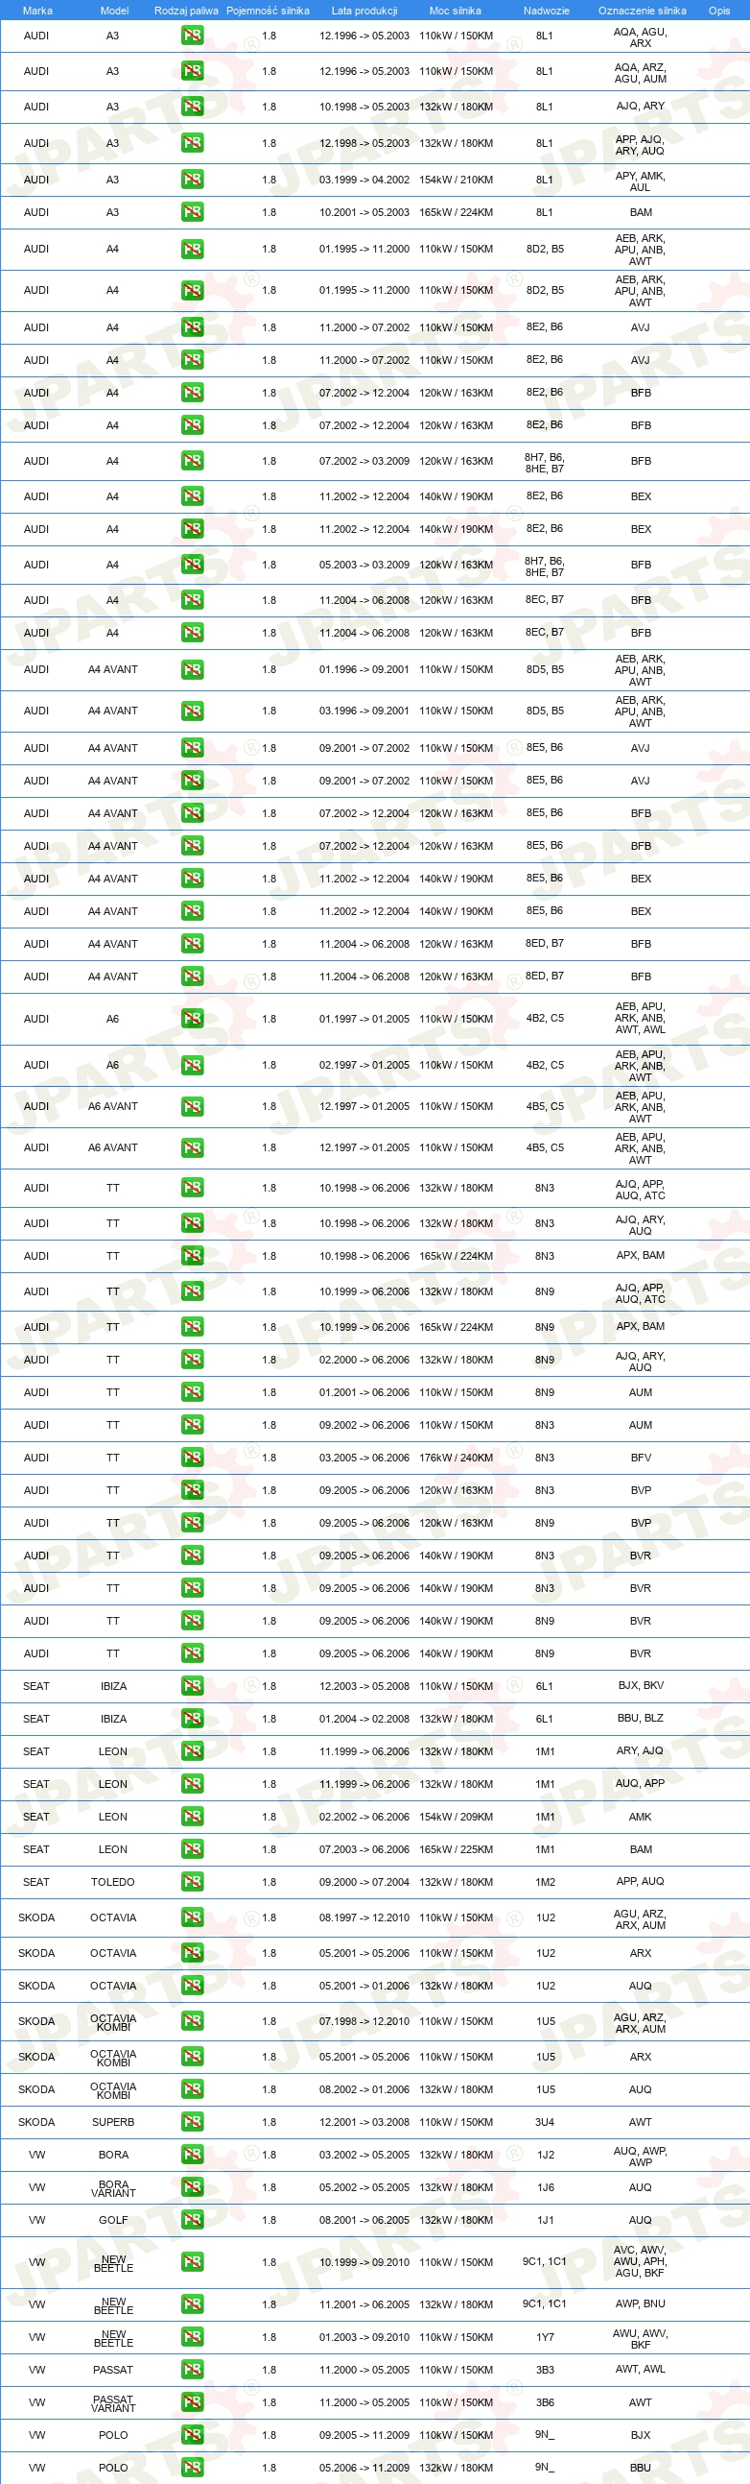750x2484 pixels.
Task: Click the fuel icon in the SEAT Ibiza BBU, BLZ row
Action: (x=193, y=1720)
